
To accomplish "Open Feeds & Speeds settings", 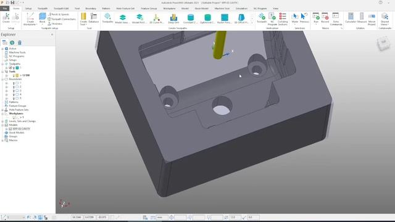I will tap(59, 15).
